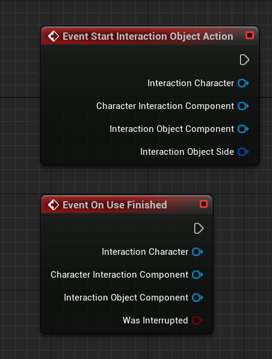Select the Event On Use Finished node title
272x359 pixels.
point(115,205)
